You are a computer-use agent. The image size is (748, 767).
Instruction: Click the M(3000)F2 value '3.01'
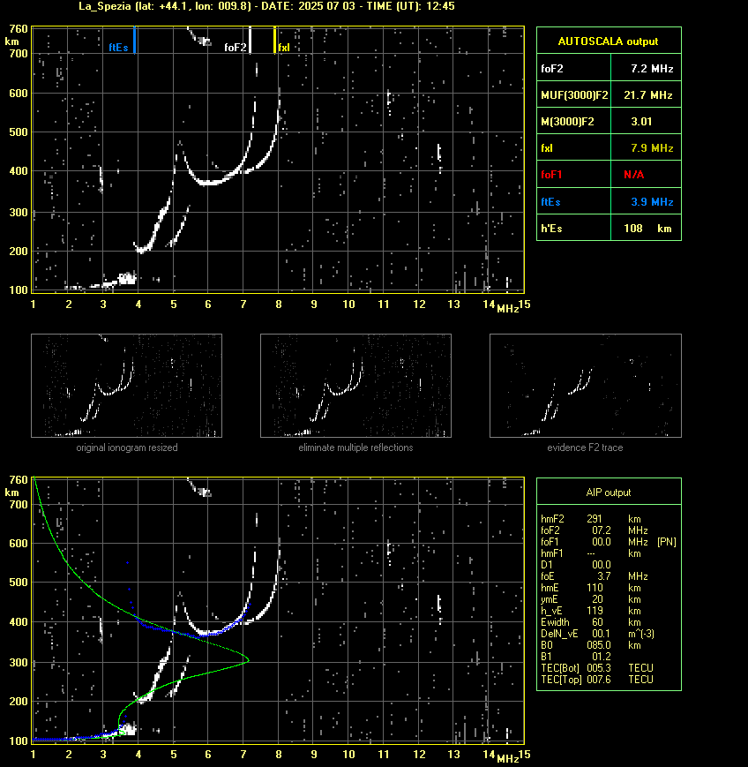(x=641, y=121)
